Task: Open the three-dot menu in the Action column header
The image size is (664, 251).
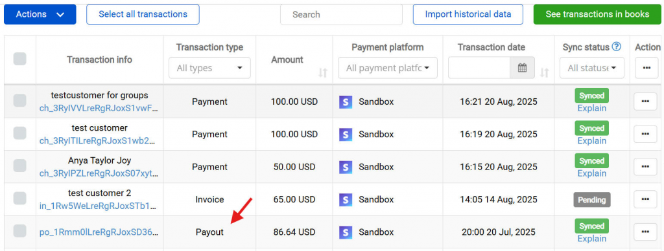Action: [646, 68]
